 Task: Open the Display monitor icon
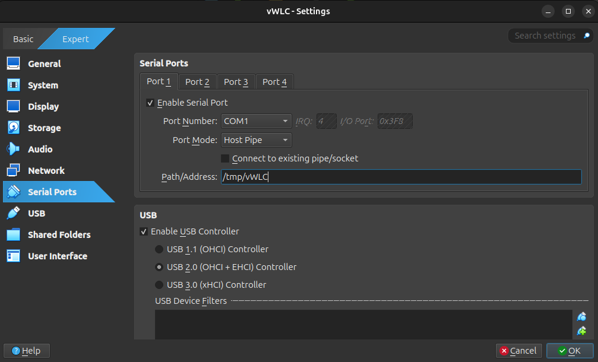[14, 106]
